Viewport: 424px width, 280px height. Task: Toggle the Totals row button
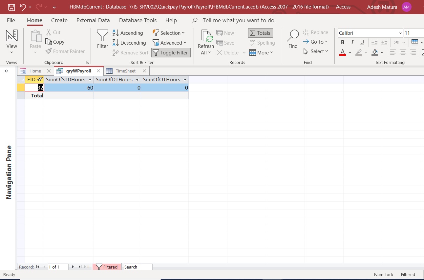click(x=260, y=33)
